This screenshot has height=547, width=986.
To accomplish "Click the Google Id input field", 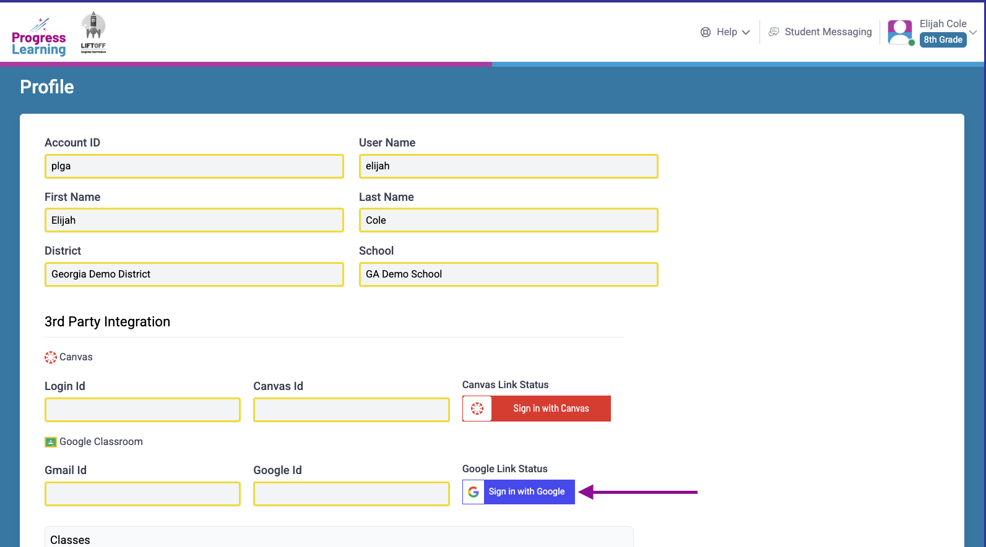I will [351, 494].
